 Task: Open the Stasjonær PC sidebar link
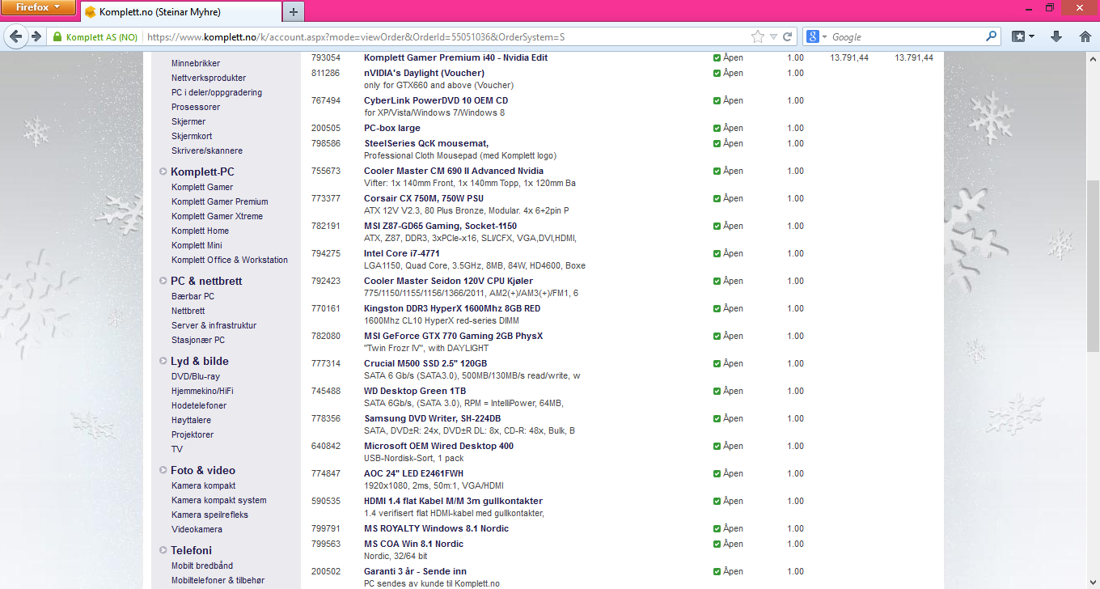point(198,340)
